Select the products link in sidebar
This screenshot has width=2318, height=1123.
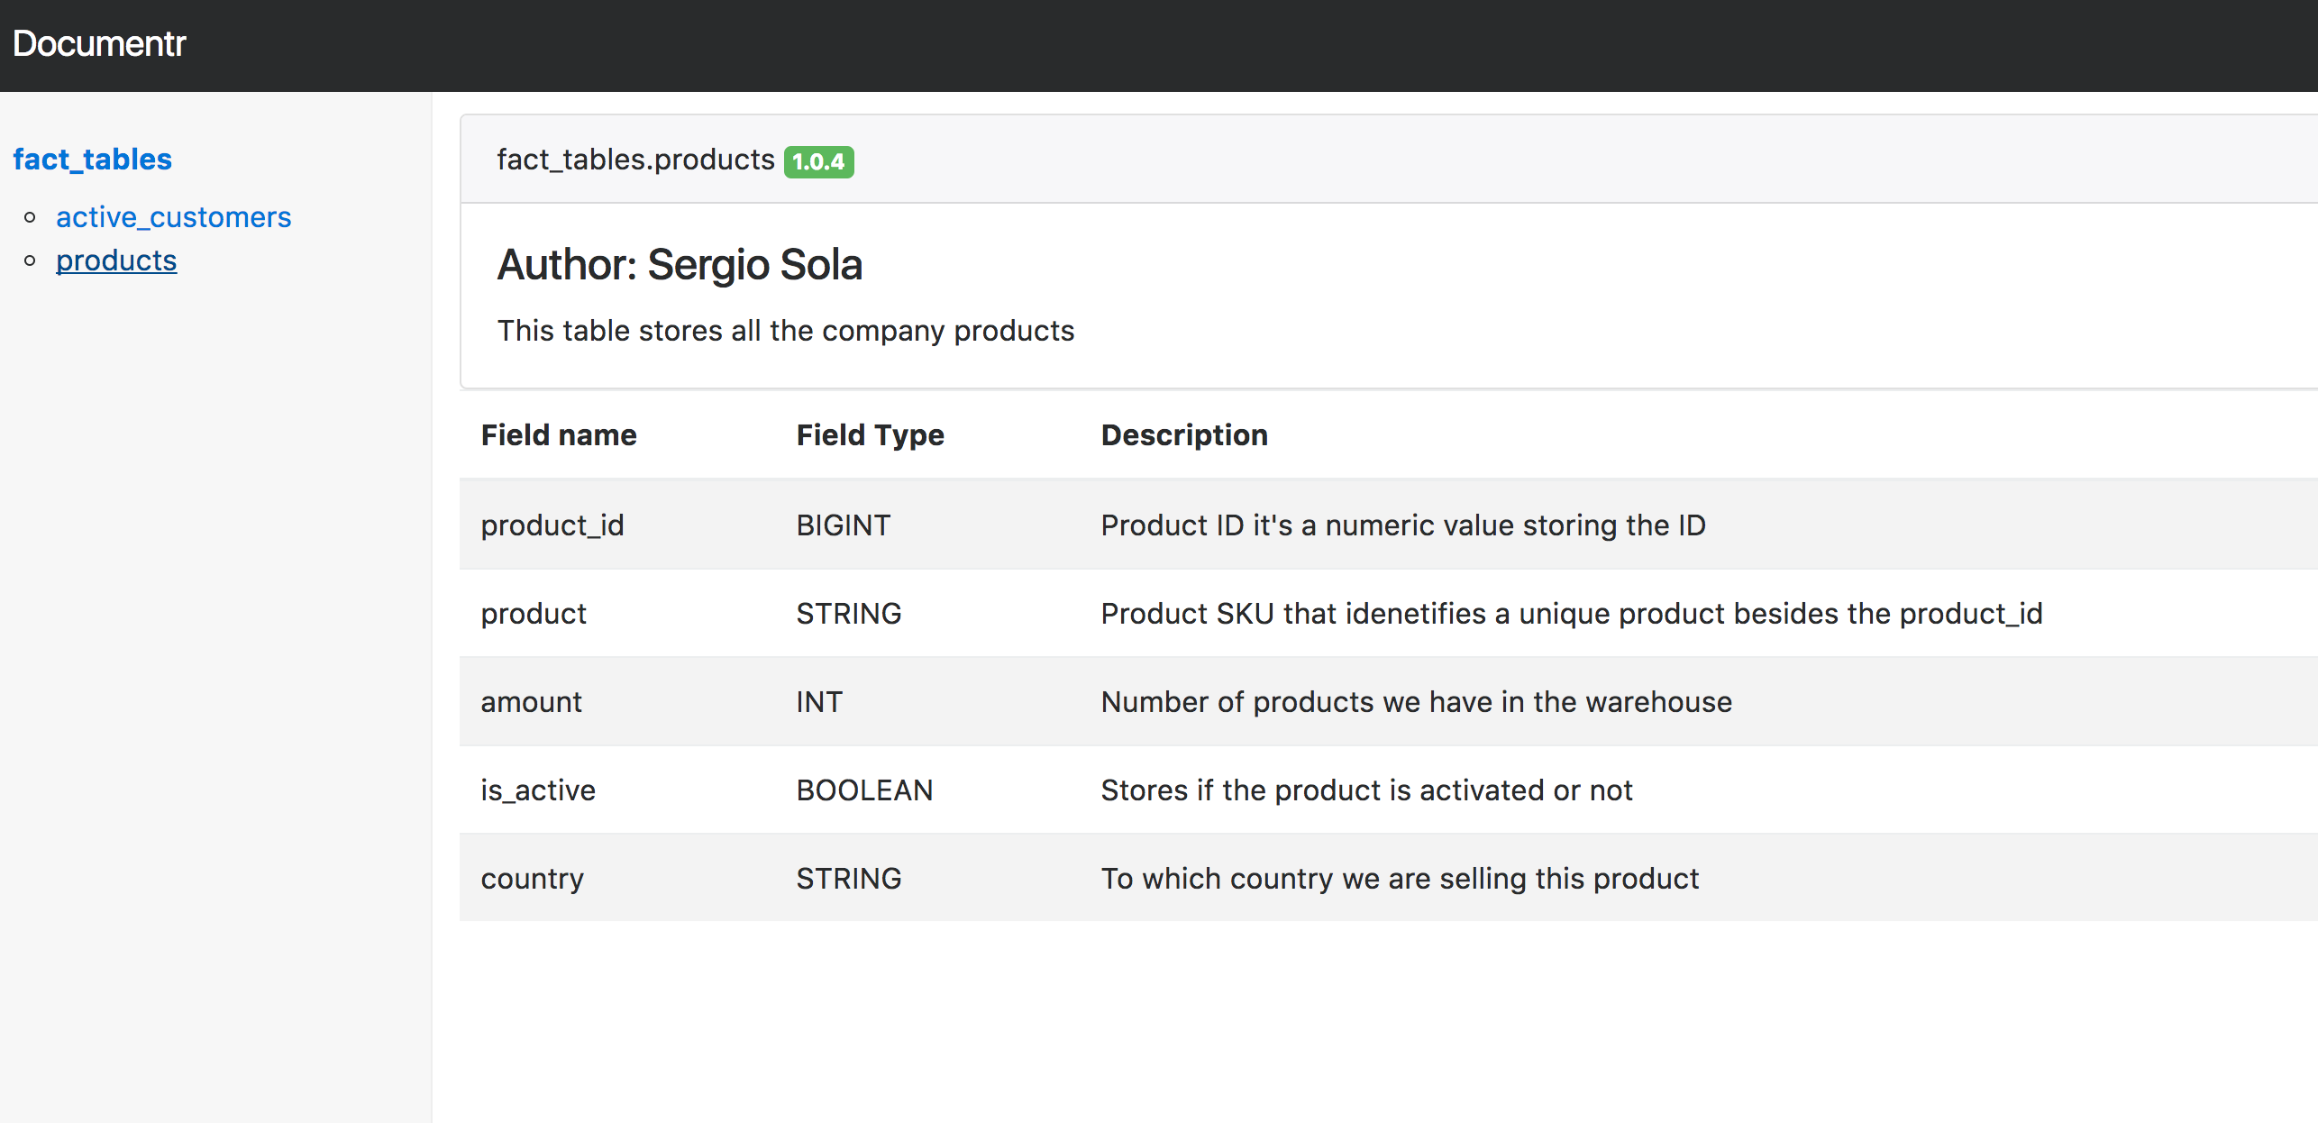(x=116, y=260)
